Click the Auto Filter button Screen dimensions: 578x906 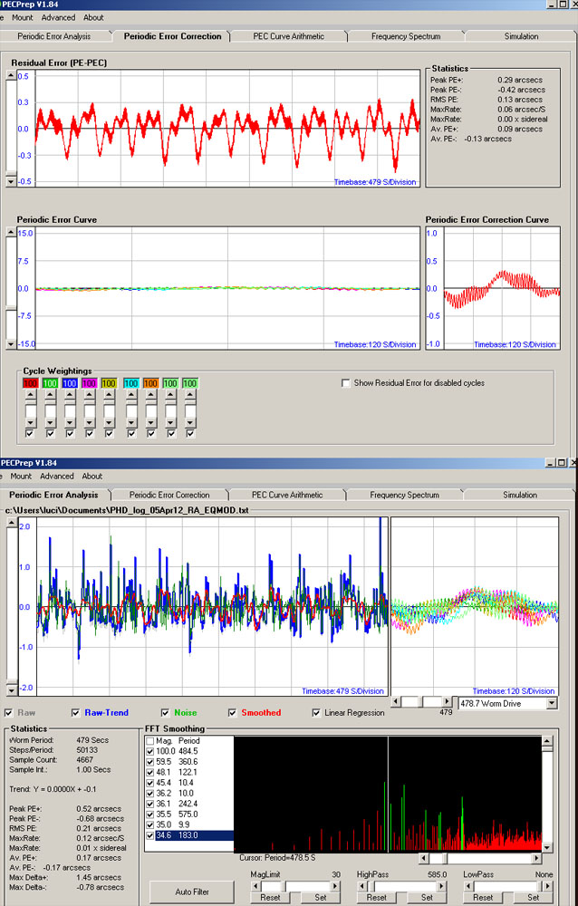click(192, 892)
